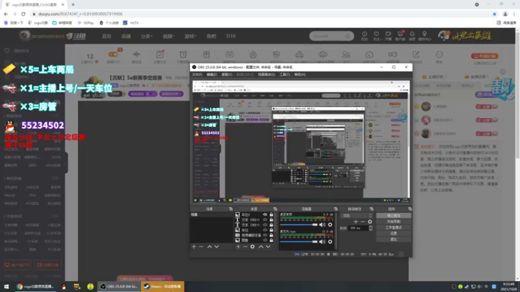Screen dimensions: 520x292
Task: Open the transition type dropdown
Action: (356, 215)
